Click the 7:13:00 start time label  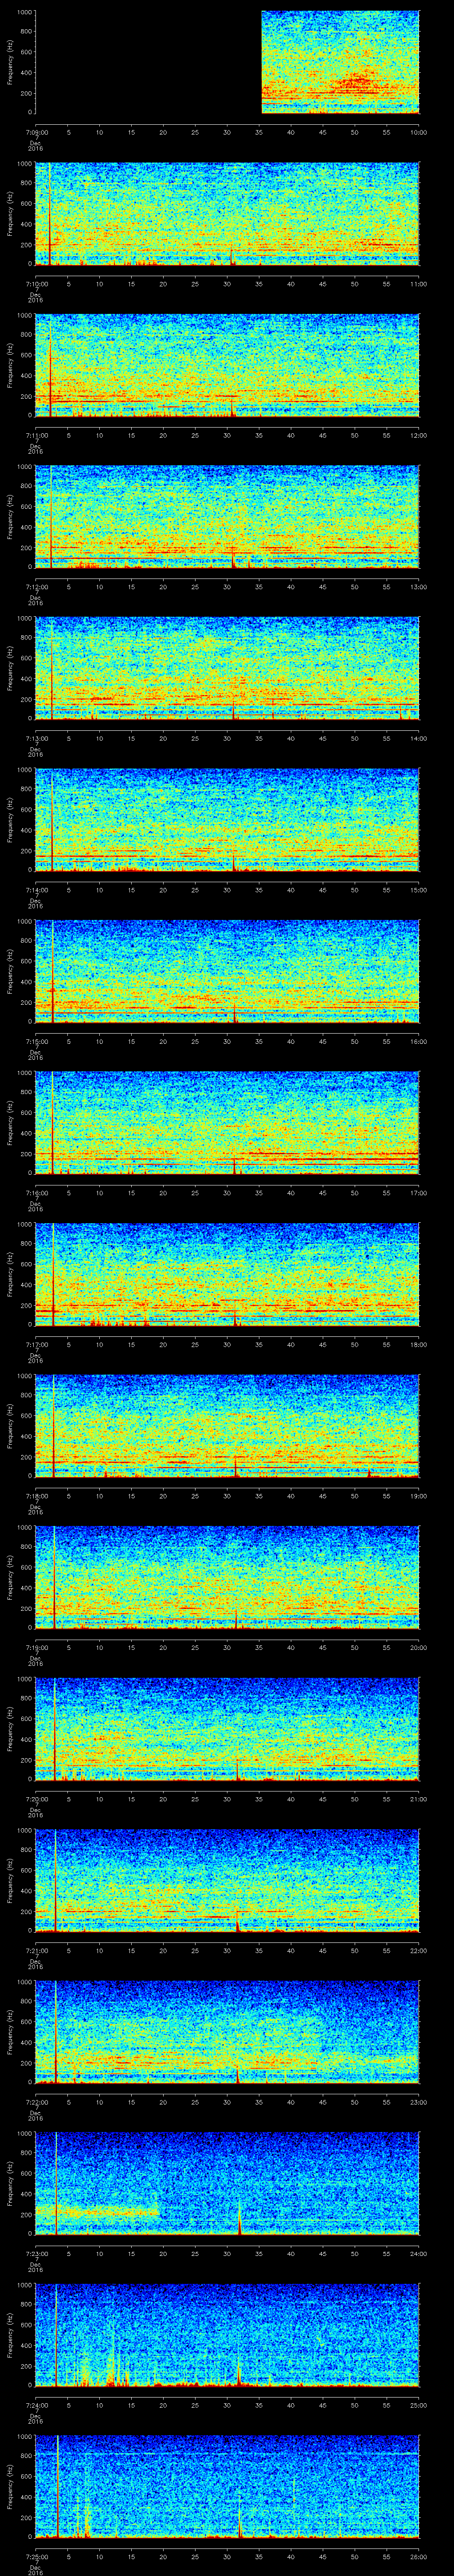tap(36, 738)
